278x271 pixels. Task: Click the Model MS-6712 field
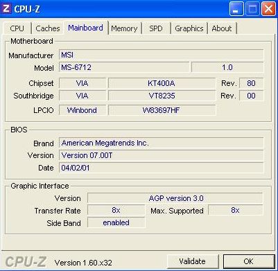124,67
